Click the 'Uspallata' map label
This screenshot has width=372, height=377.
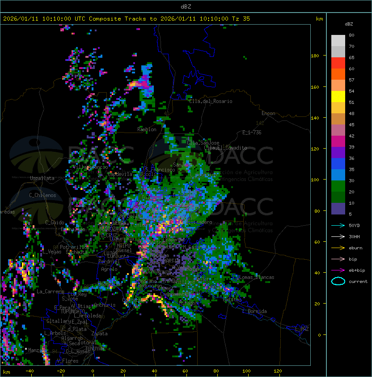pyautogui.click(x=42, y=178)
